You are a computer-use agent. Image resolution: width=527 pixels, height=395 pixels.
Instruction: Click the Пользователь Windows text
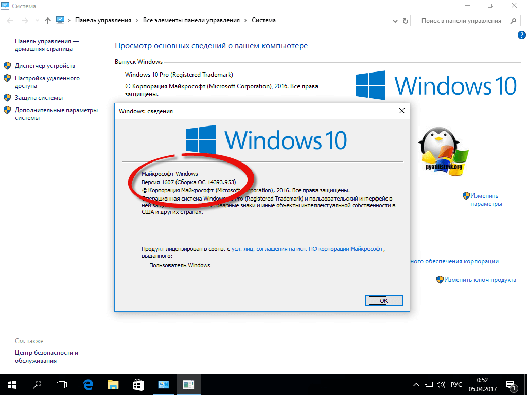(180, 265)
